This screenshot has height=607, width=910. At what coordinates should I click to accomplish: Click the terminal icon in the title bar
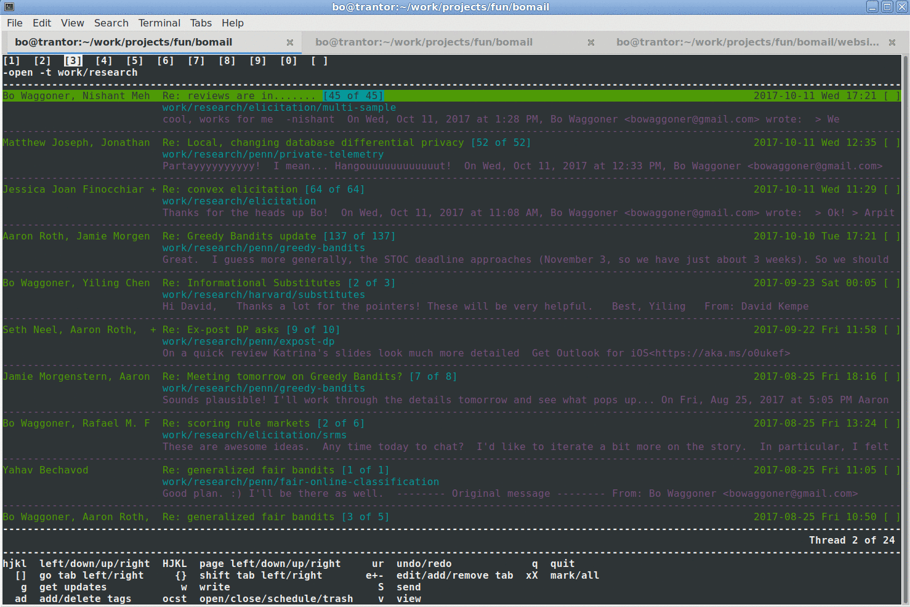9,7
